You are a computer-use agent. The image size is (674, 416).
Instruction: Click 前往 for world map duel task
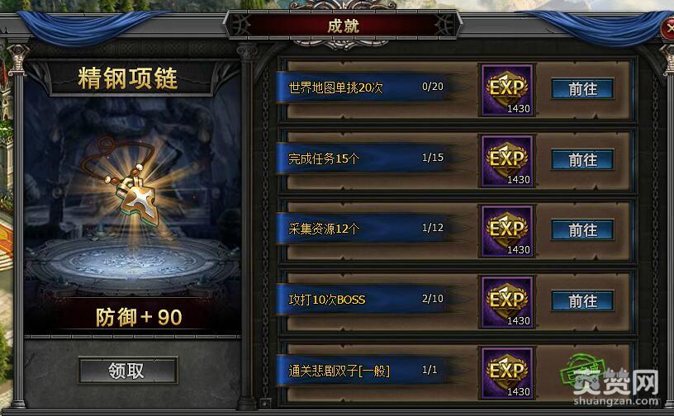pyautogui.click(x=582, y=89)
